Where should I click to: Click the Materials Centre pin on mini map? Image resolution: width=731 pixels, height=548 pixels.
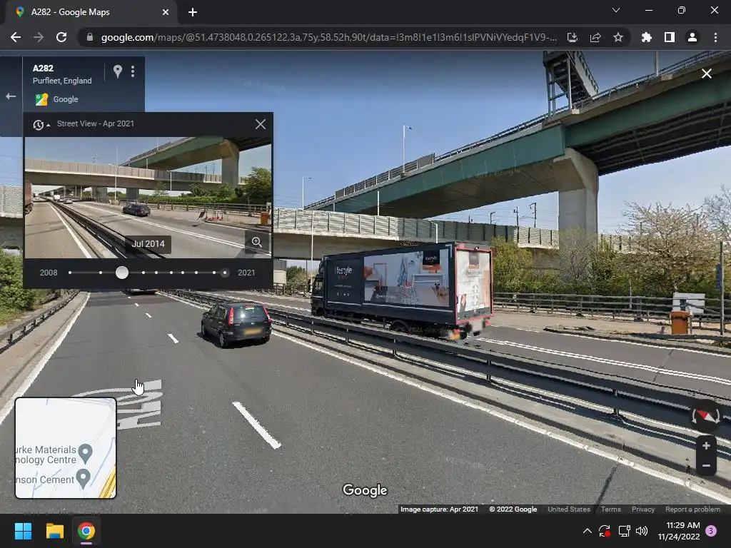(86, 454)
